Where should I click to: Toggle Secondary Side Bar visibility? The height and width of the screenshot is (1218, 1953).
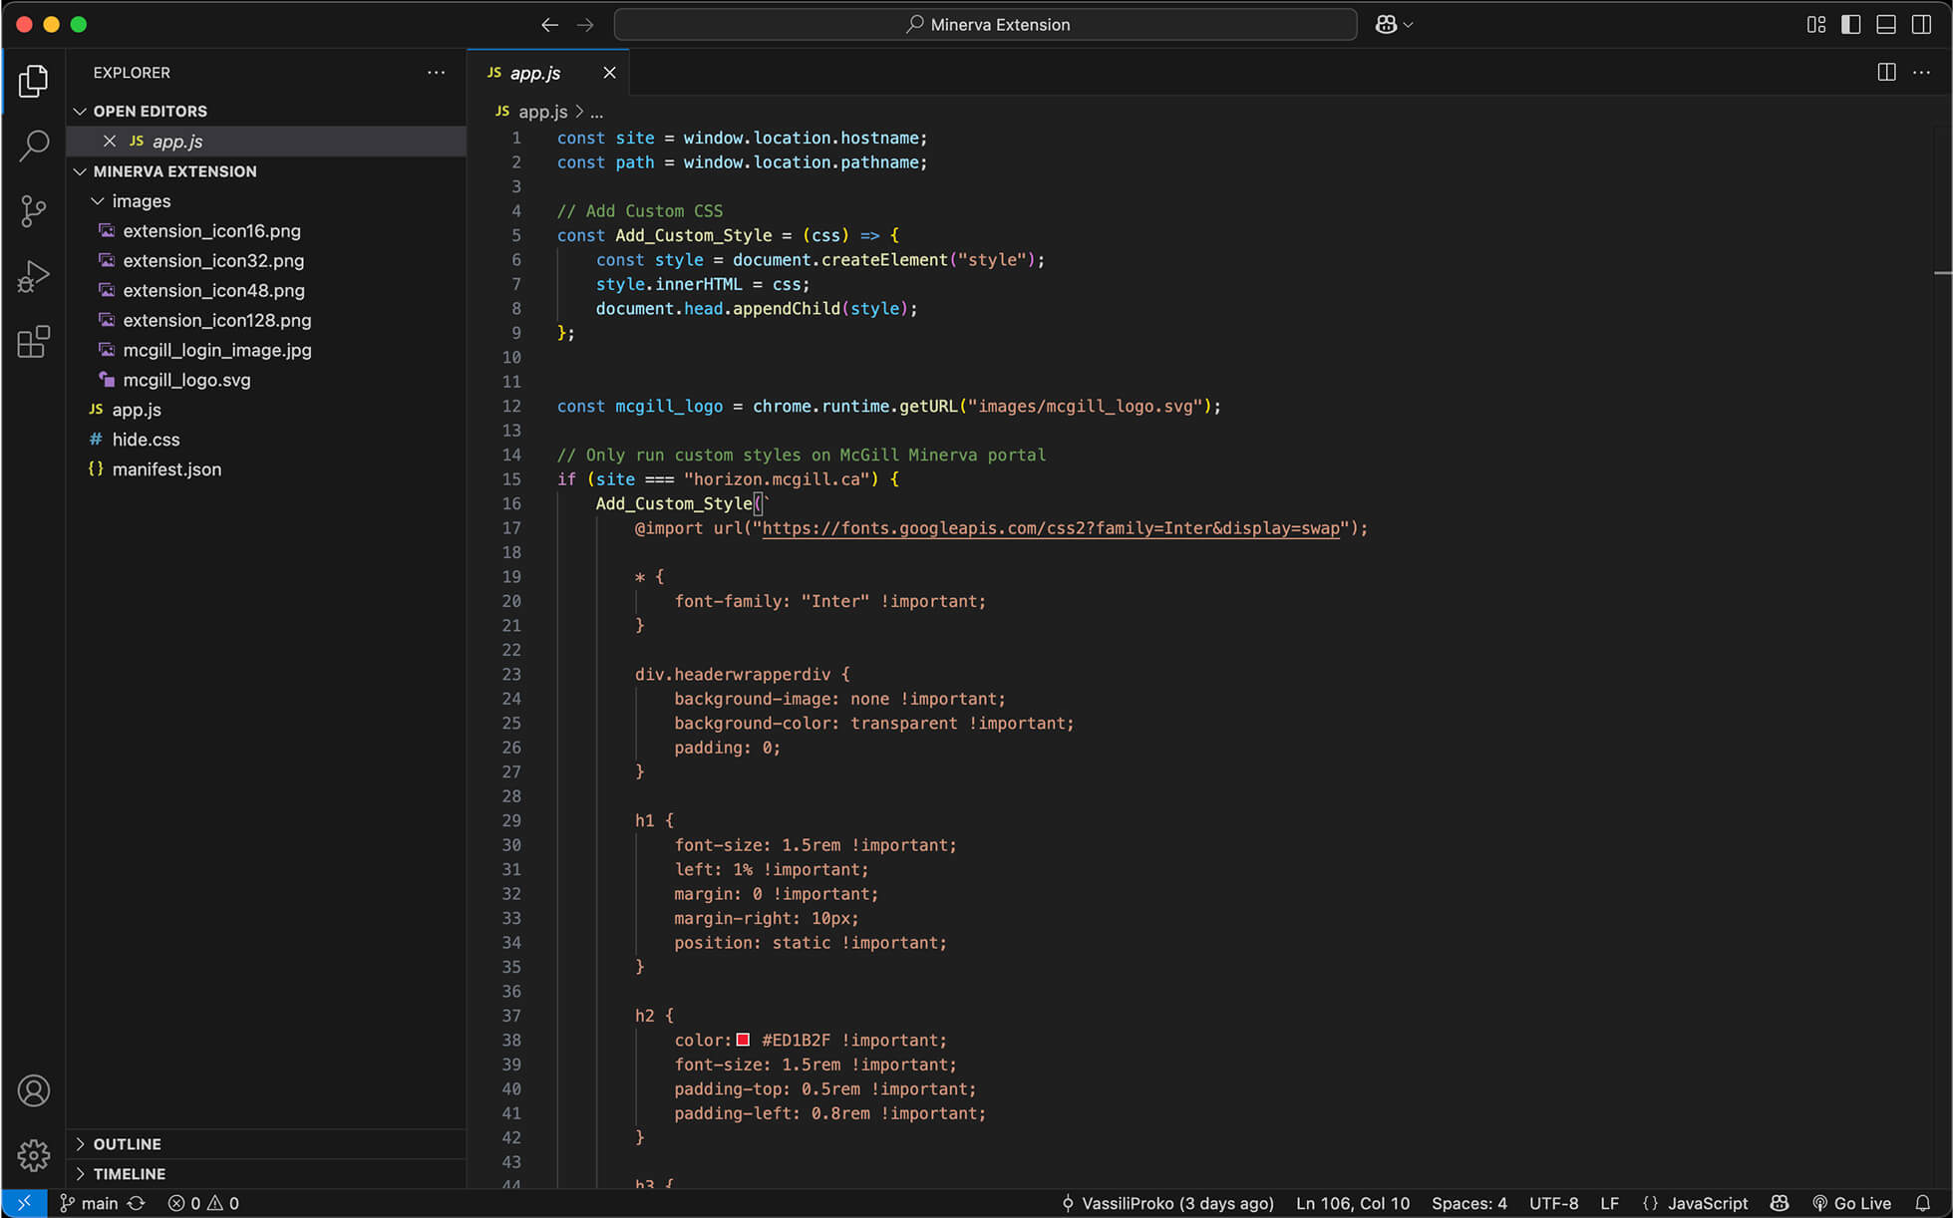[x=1921, y=25]
